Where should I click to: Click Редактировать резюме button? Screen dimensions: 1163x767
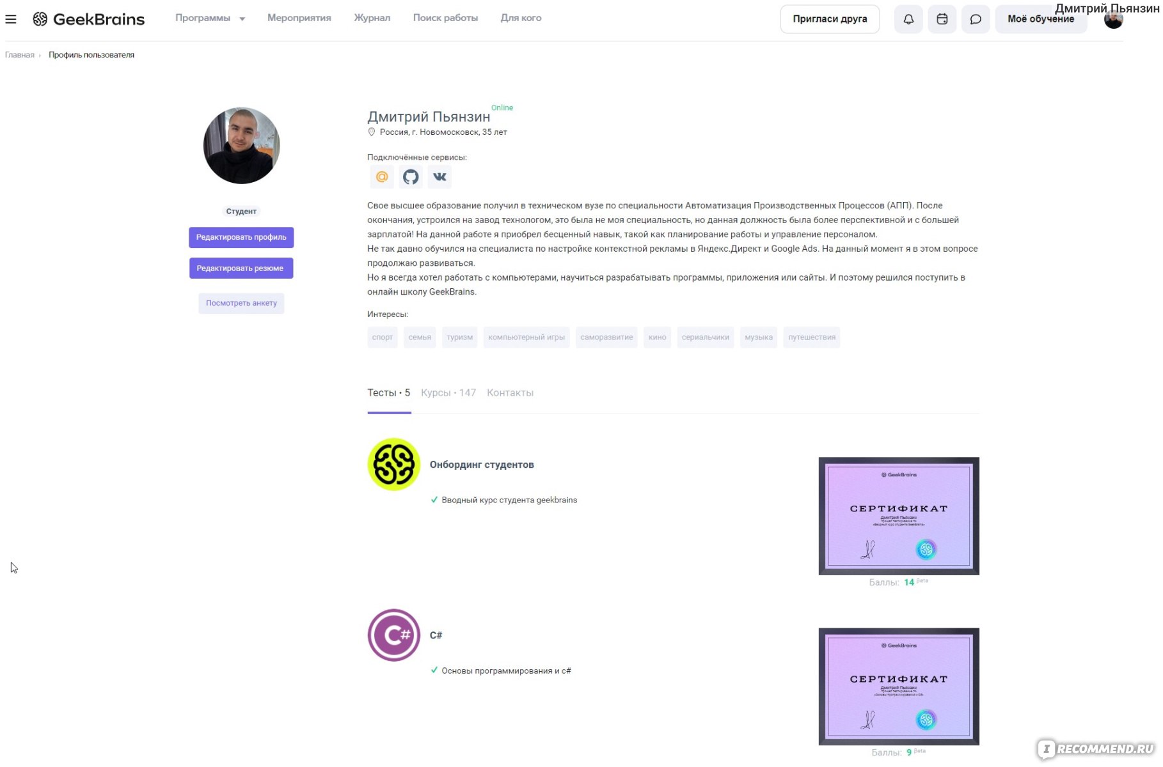point(241,268)
